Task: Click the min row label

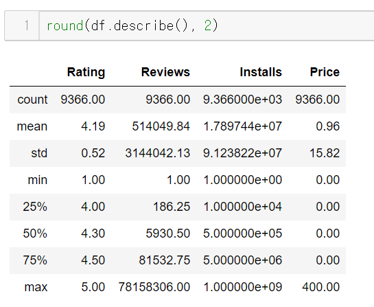Action: click(38, 180)
